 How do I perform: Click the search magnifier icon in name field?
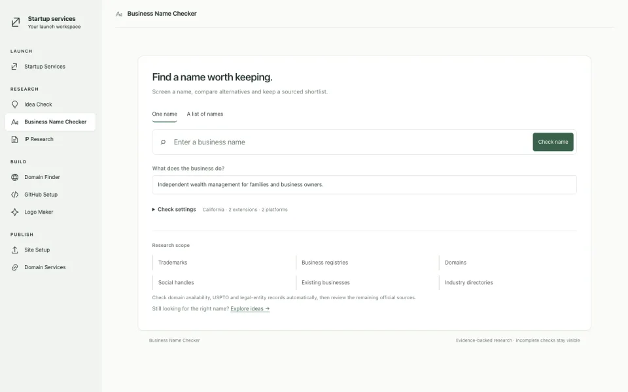[x=163, y=142]
